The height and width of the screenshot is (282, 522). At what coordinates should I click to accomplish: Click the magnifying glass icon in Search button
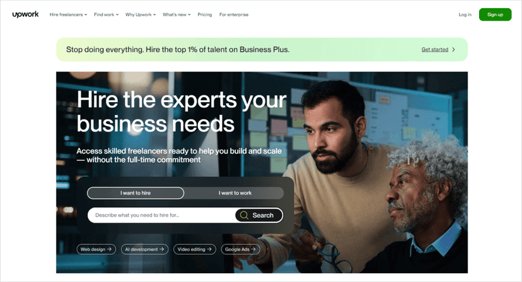pyautogui.click(x=244, y=215)
